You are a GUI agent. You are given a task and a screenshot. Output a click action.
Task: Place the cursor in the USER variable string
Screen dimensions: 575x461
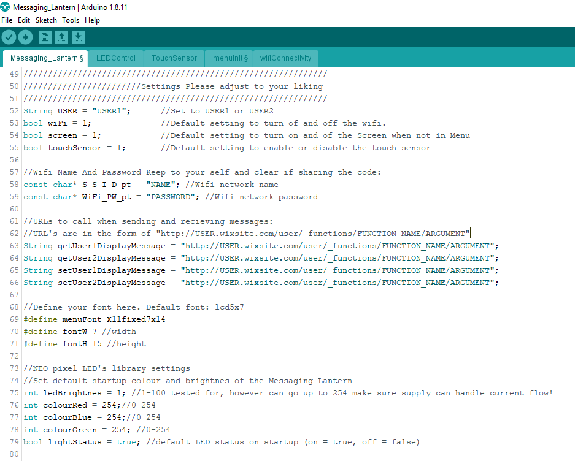90,110
